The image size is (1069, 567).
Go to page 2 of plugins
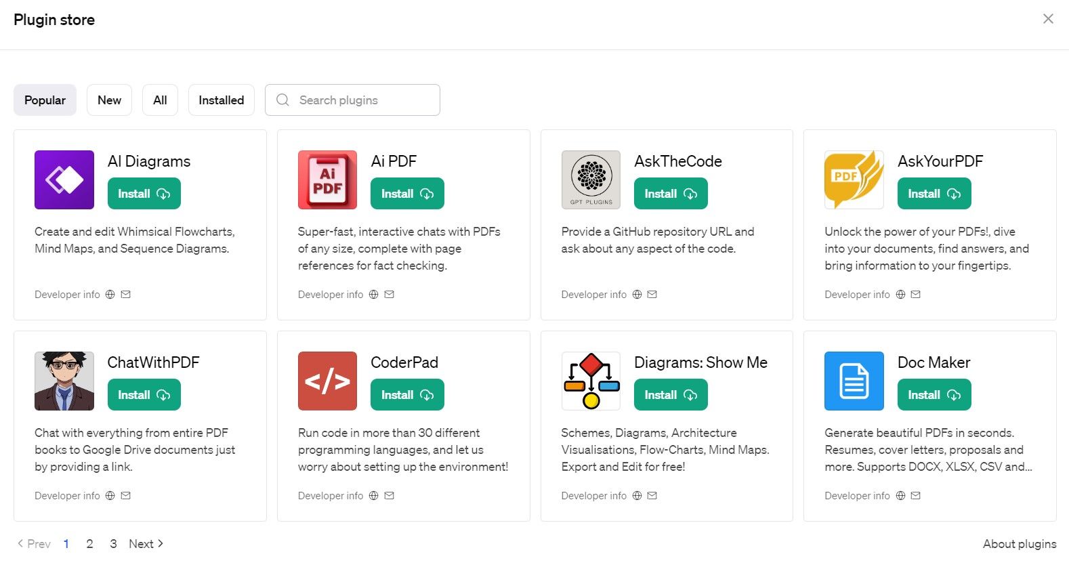(89, 544)
